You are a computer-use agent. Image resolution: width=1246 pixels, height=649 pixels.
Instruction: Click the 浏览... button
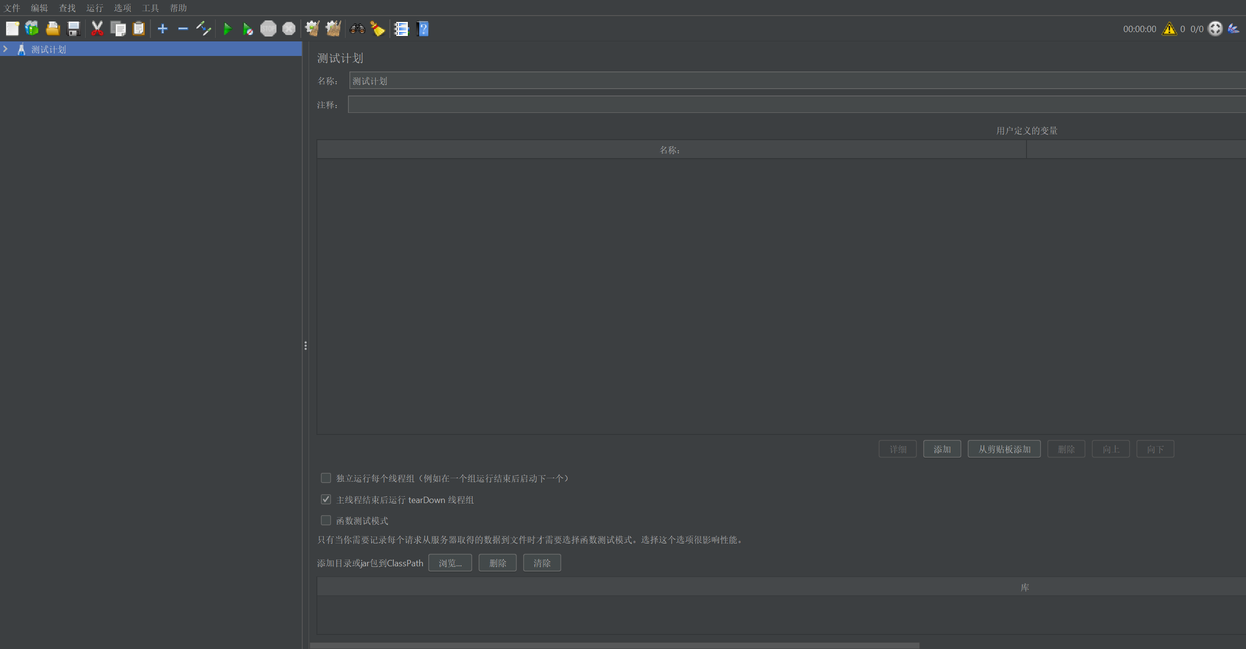tap(450, 563)
